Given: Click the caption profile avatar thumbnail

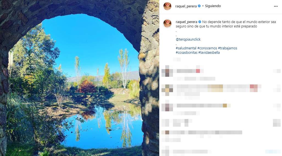Looking at the screenshot, I should pos(167,24).
